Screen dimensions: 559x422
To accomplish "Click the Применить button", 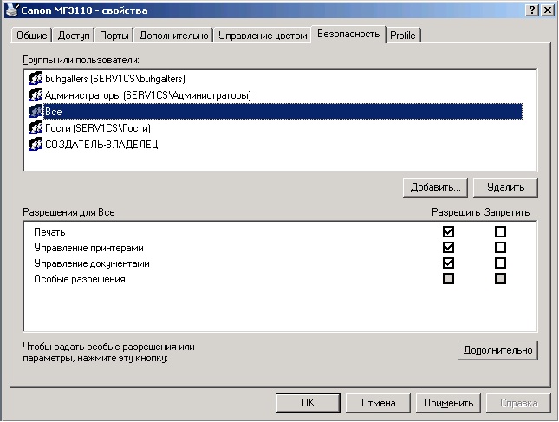I will point(448,403).
